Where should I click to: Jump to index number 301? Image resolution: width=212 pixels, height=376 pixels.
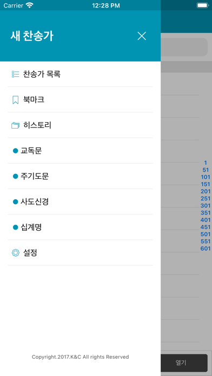click(206, 206)
